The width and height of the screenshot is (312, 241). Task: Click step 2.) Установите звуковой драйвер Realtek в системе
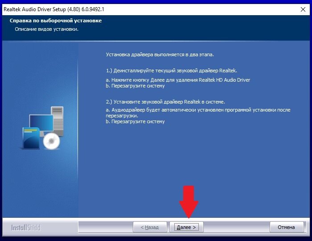tap(165, 102)
